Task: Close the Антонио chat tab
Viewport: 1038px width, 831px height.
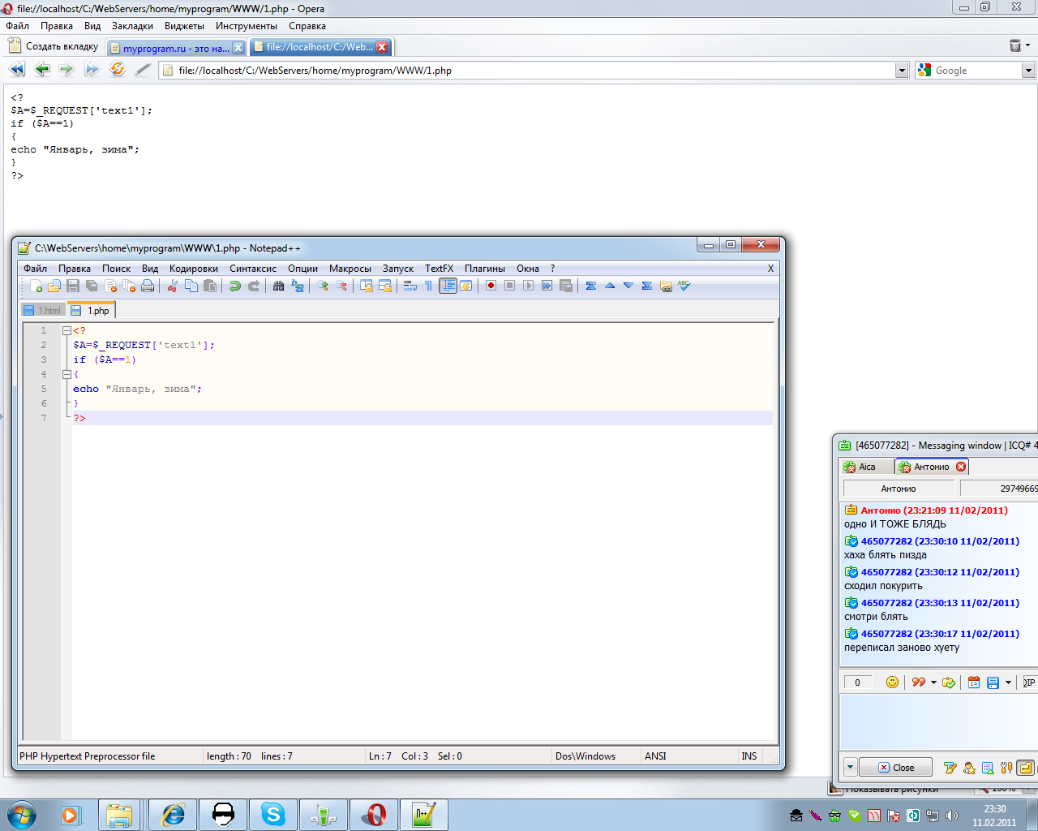Action: coord(961,467)
